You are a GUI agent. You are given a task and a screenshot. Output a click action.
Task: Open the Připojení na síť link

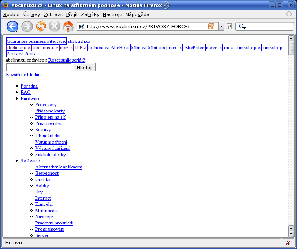51,117
